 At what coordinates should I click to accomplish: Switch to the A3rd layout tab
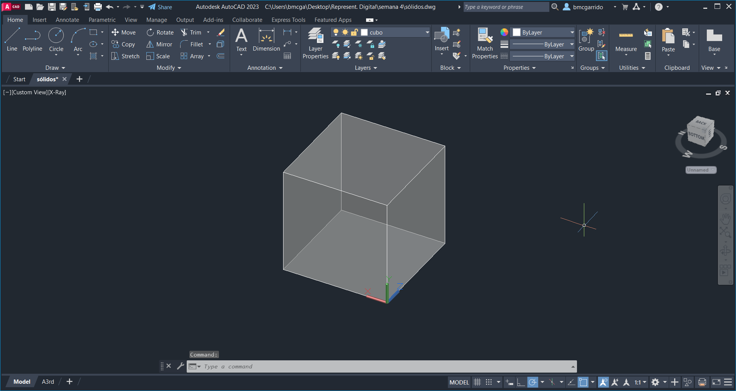point(48,382)
